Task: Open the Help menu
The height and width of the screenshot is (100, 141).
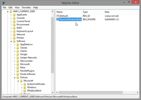Action: pos(36,8)
